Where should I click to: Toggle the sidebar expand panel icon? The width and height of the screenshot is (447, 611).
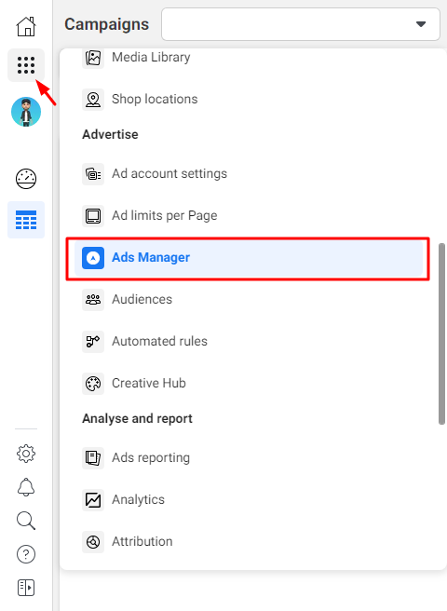(26, 588)
